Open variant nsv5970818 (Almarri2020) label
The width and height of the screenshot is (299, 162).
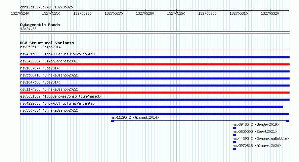pyautogui.click(x=257, y=146)
